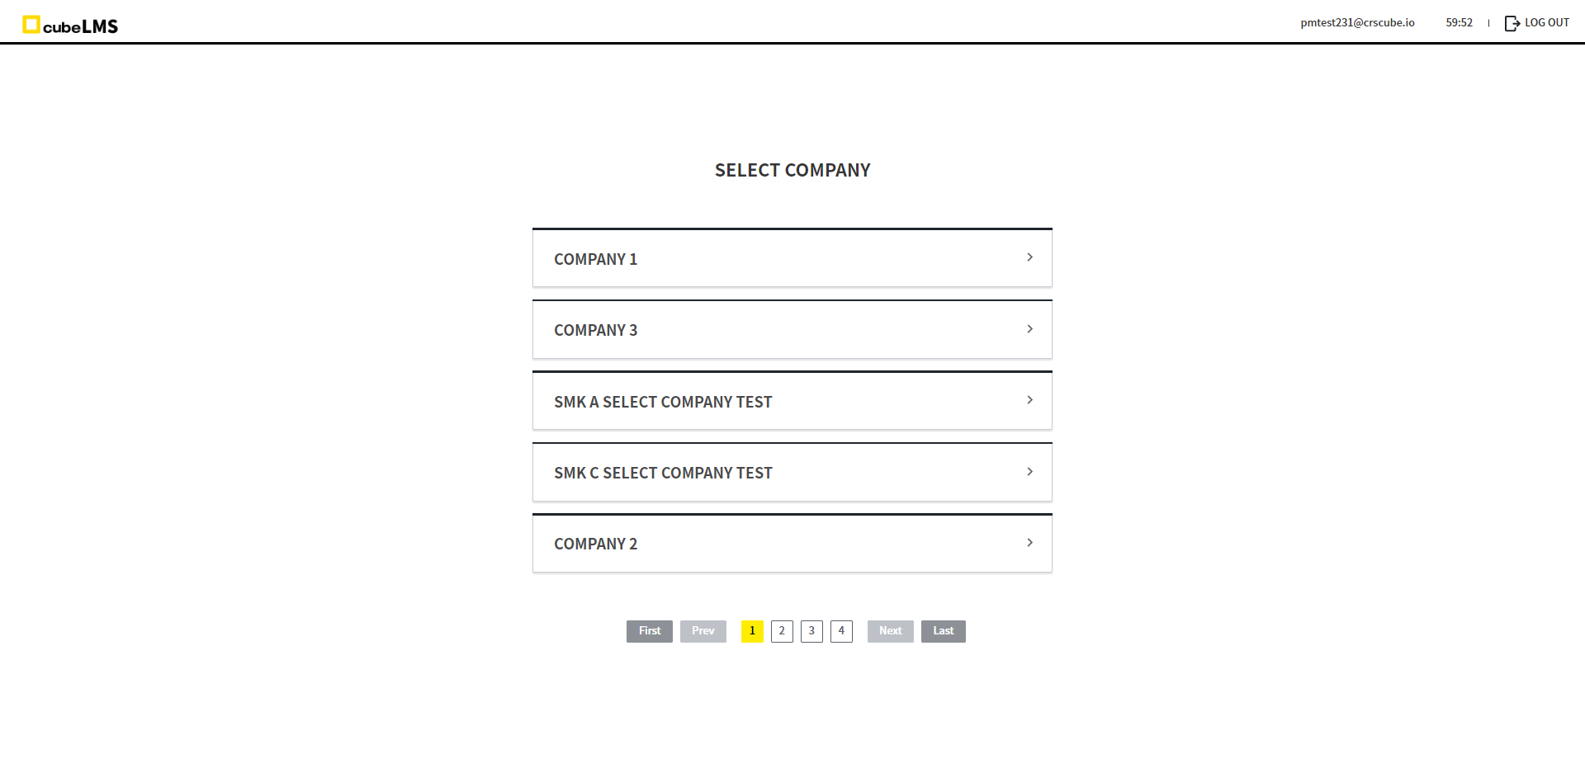The height and width of the screenshot is (773, 1585).
Task: Click the log out door icon
Action: pos(1512,23)
